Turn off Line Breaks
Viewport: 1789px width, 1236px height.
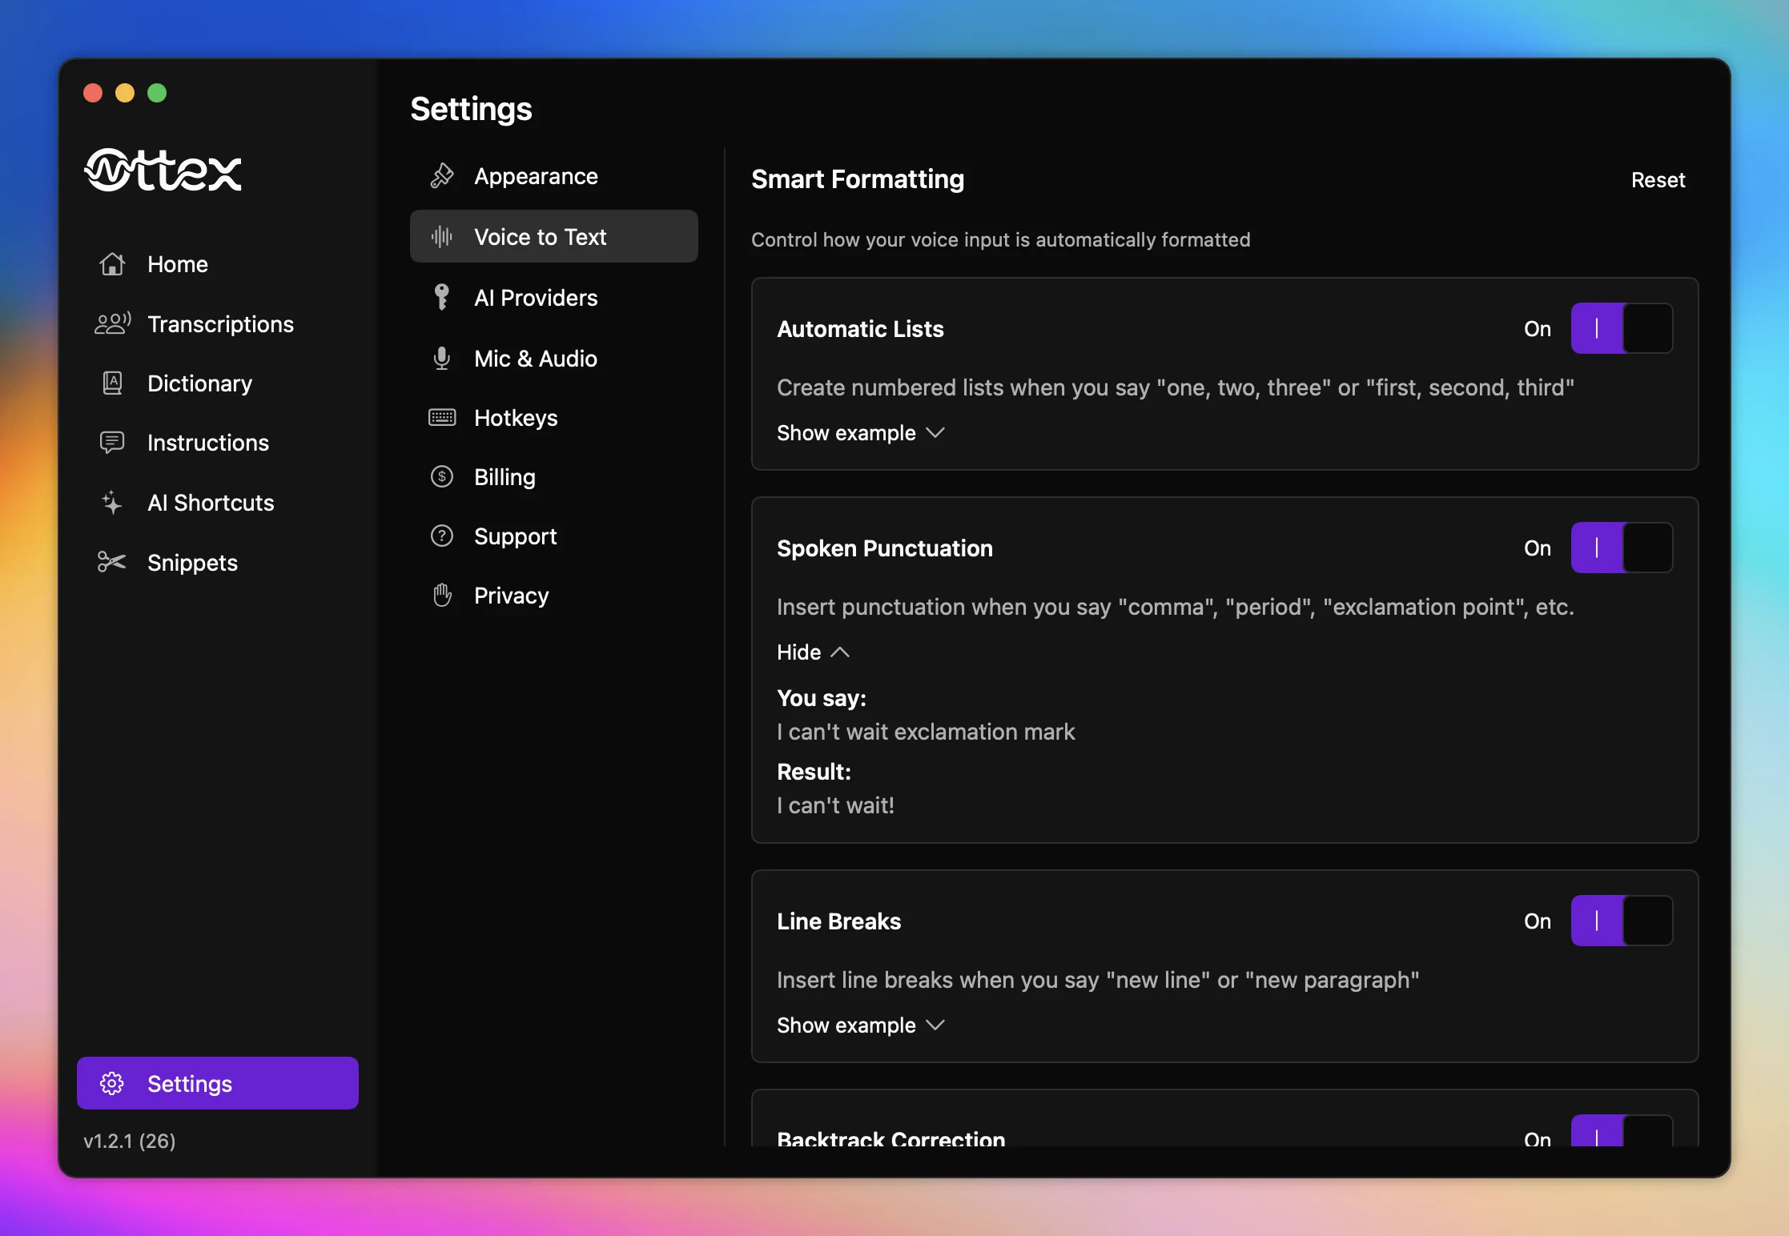(1622, 921)
